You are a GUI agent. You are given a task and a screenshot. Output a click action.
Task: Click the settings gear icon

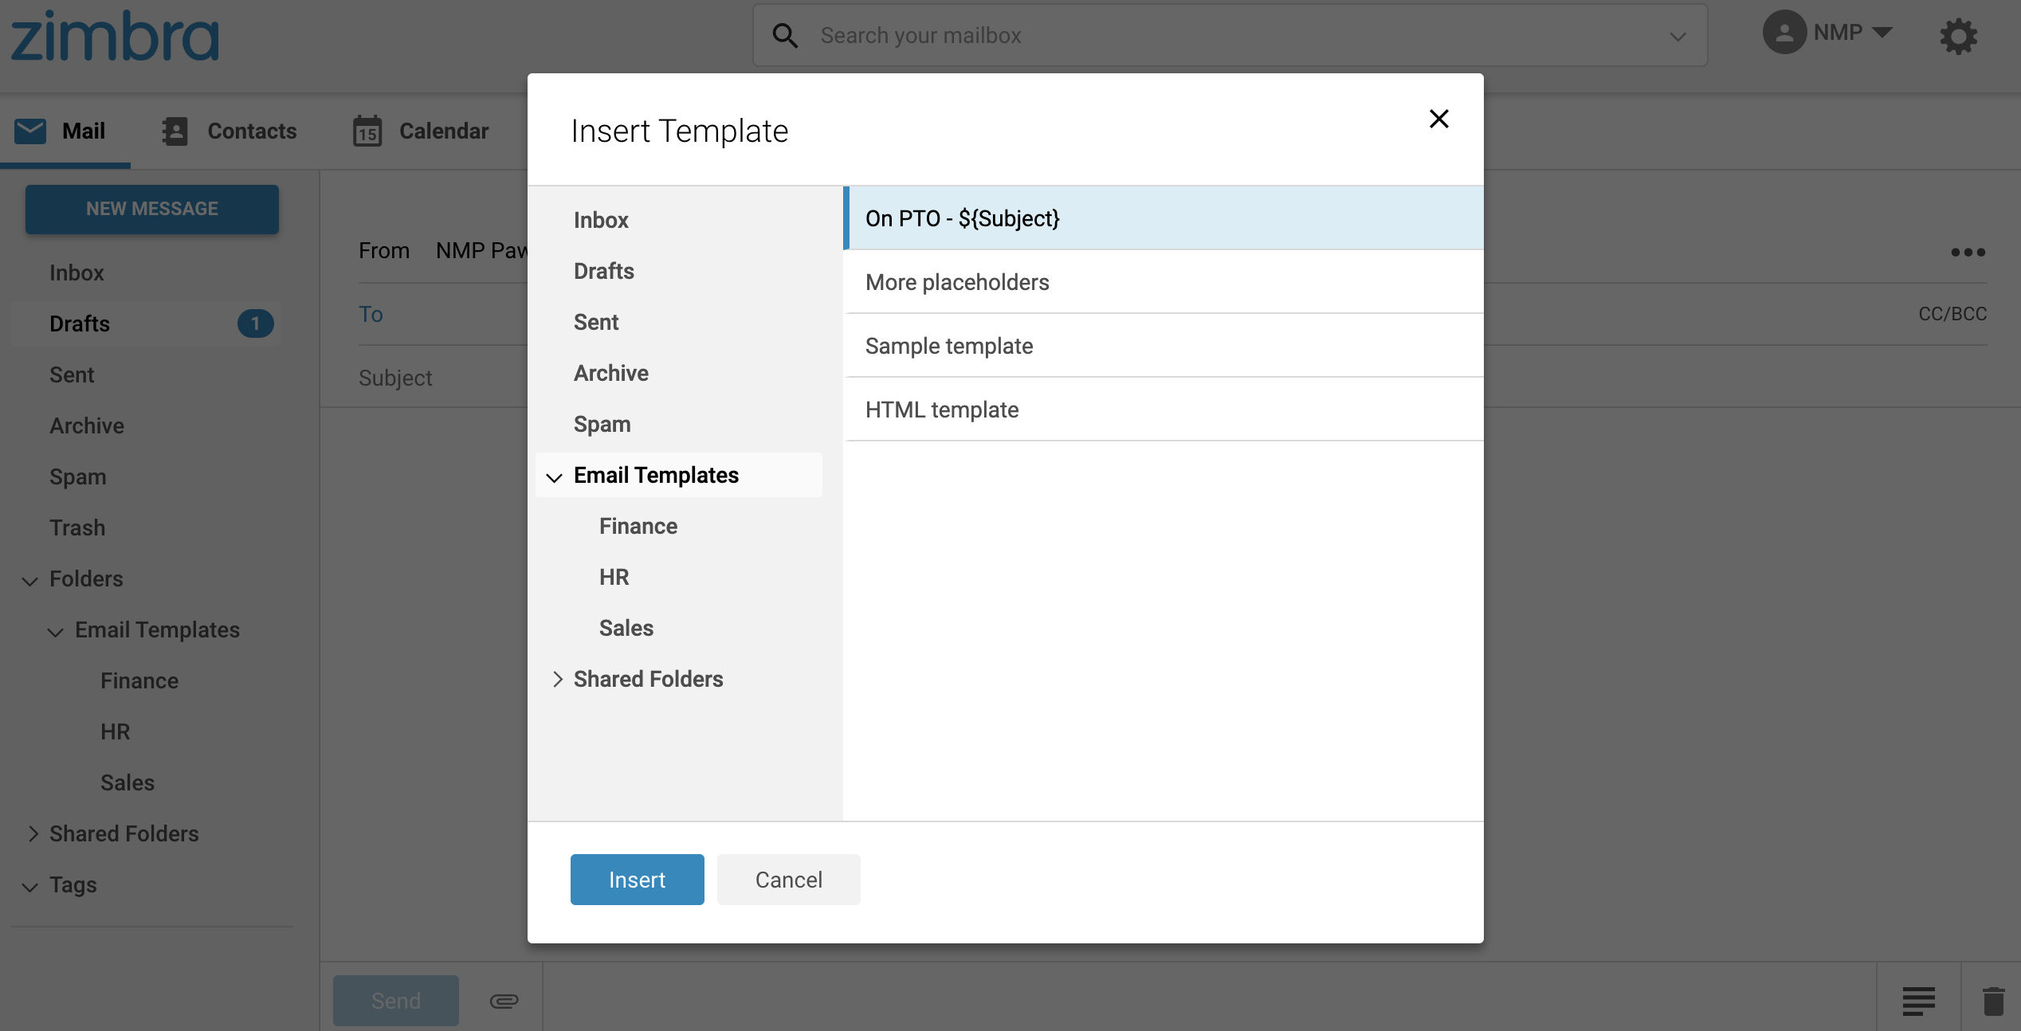(x=1958, y=36)
